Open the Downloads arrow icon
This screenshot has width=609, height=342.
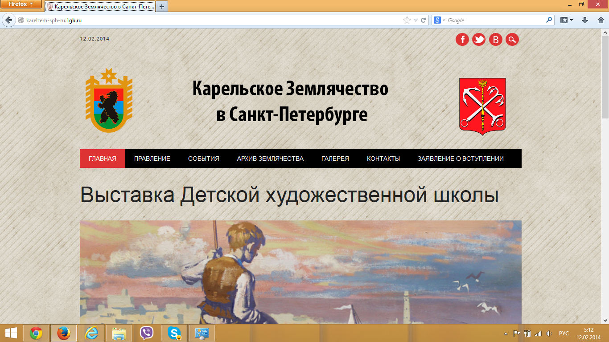tap(585, 20)
